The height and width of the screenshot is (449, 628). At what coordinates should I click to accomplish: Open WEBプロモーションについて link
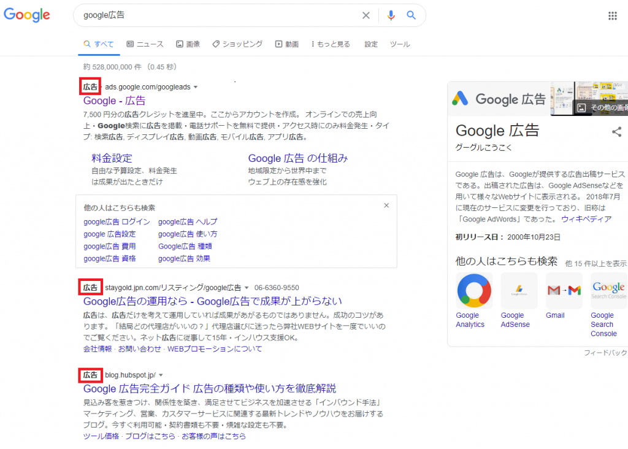click(x=215, y=349)
